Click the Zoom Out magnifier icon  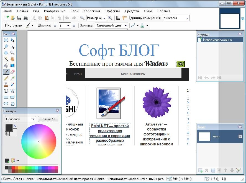coord(82,18)
